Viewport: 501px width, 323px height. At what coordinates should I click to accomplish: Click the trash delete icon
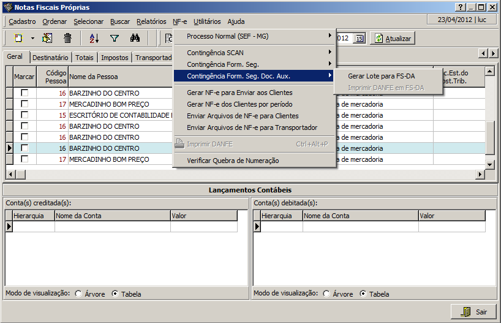point(67,38)
